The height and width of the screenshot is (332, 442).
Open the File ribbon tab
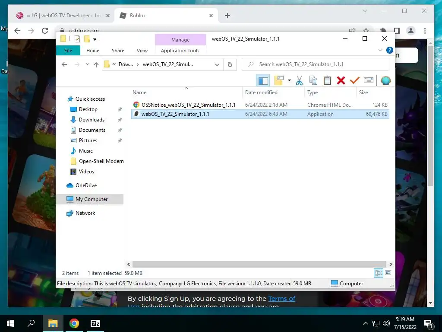68,51
